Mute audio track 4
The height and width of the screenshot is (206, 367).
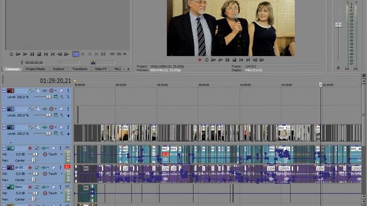pyautogui.click(x=53, y=148)
